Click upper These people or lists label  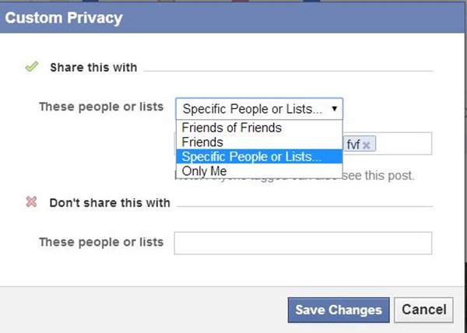(x=101, y=106)
